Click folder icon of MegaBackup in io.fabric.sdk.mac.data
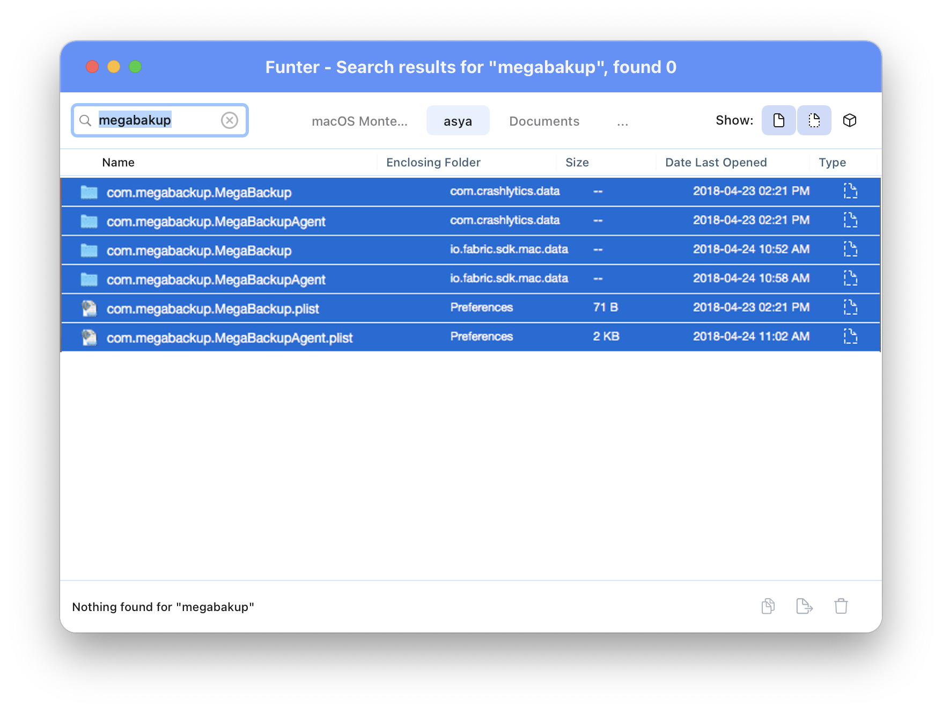942x712 pixels. [89, 250]
